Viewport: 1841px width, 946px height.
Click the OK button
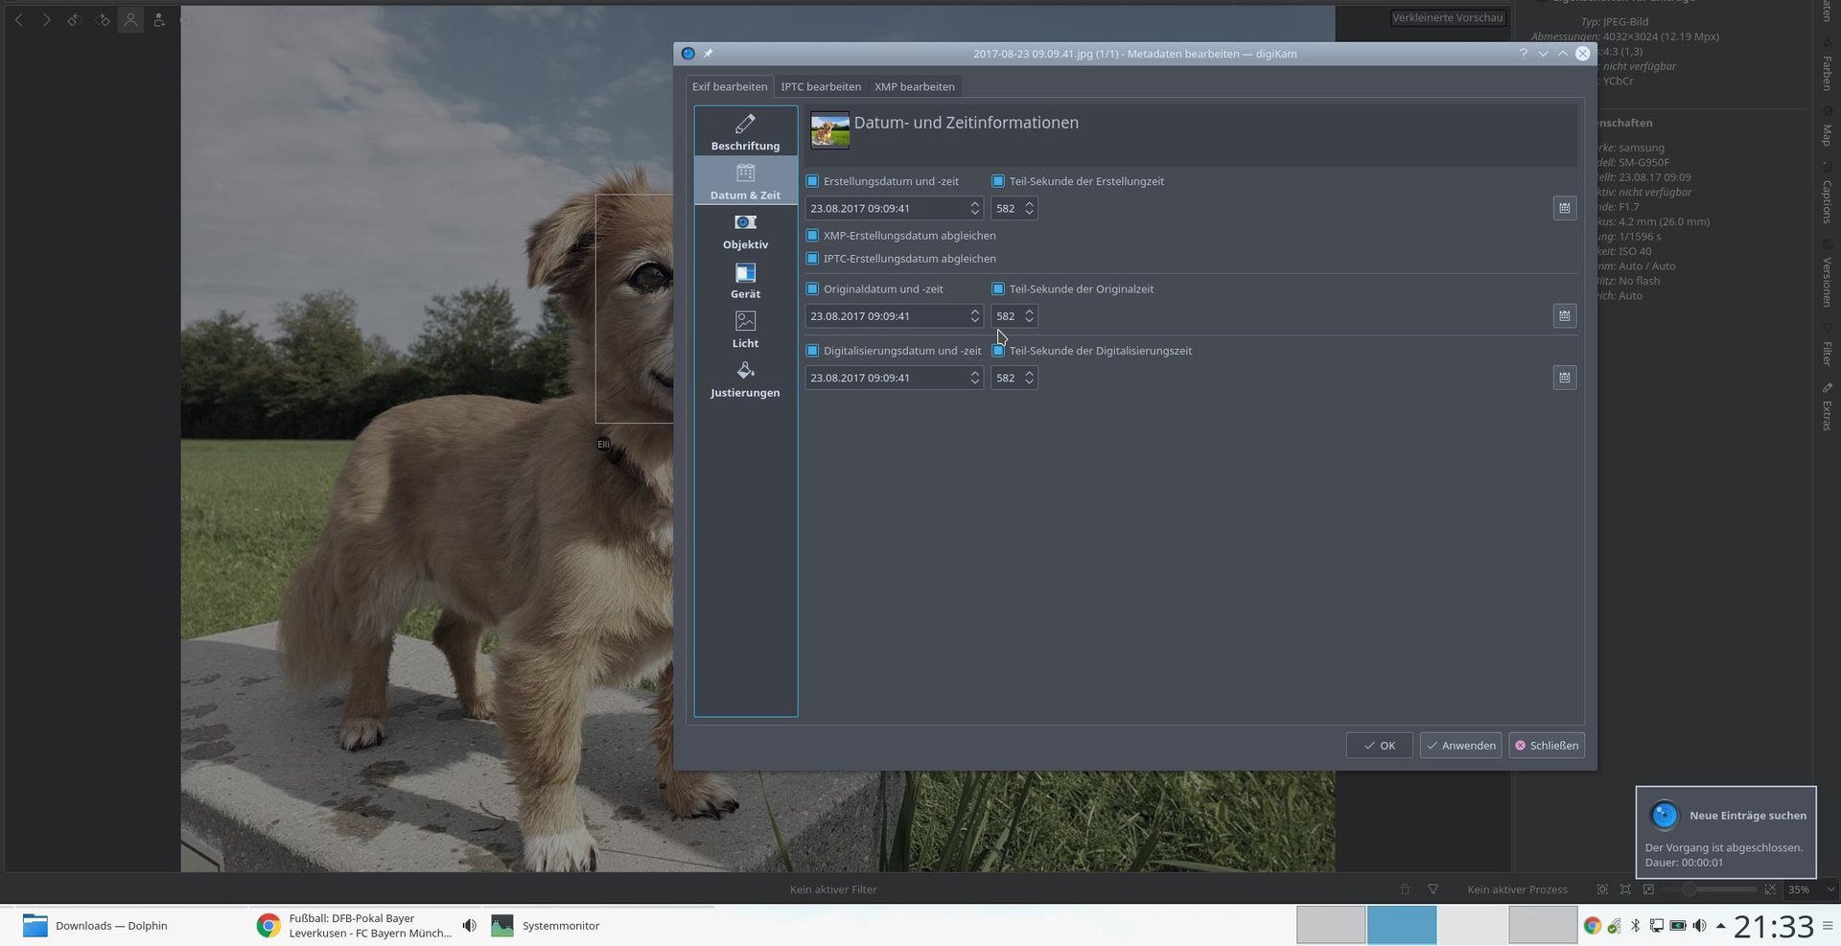point(1379,746)
